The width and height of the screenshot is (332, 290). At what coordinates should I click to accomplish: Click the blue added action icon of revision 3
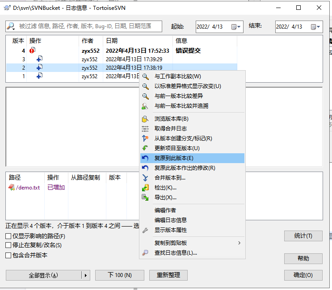(x=39, y=59)
